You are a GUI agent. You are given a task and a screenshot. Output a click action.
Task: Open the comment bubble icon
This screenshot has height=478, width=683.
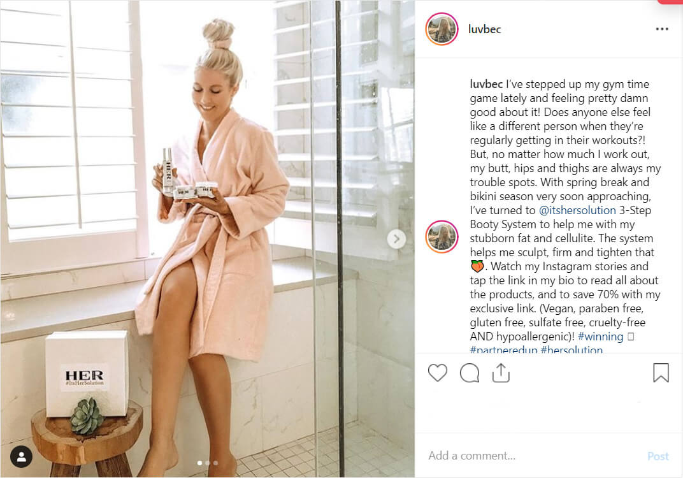pos(470,373)
